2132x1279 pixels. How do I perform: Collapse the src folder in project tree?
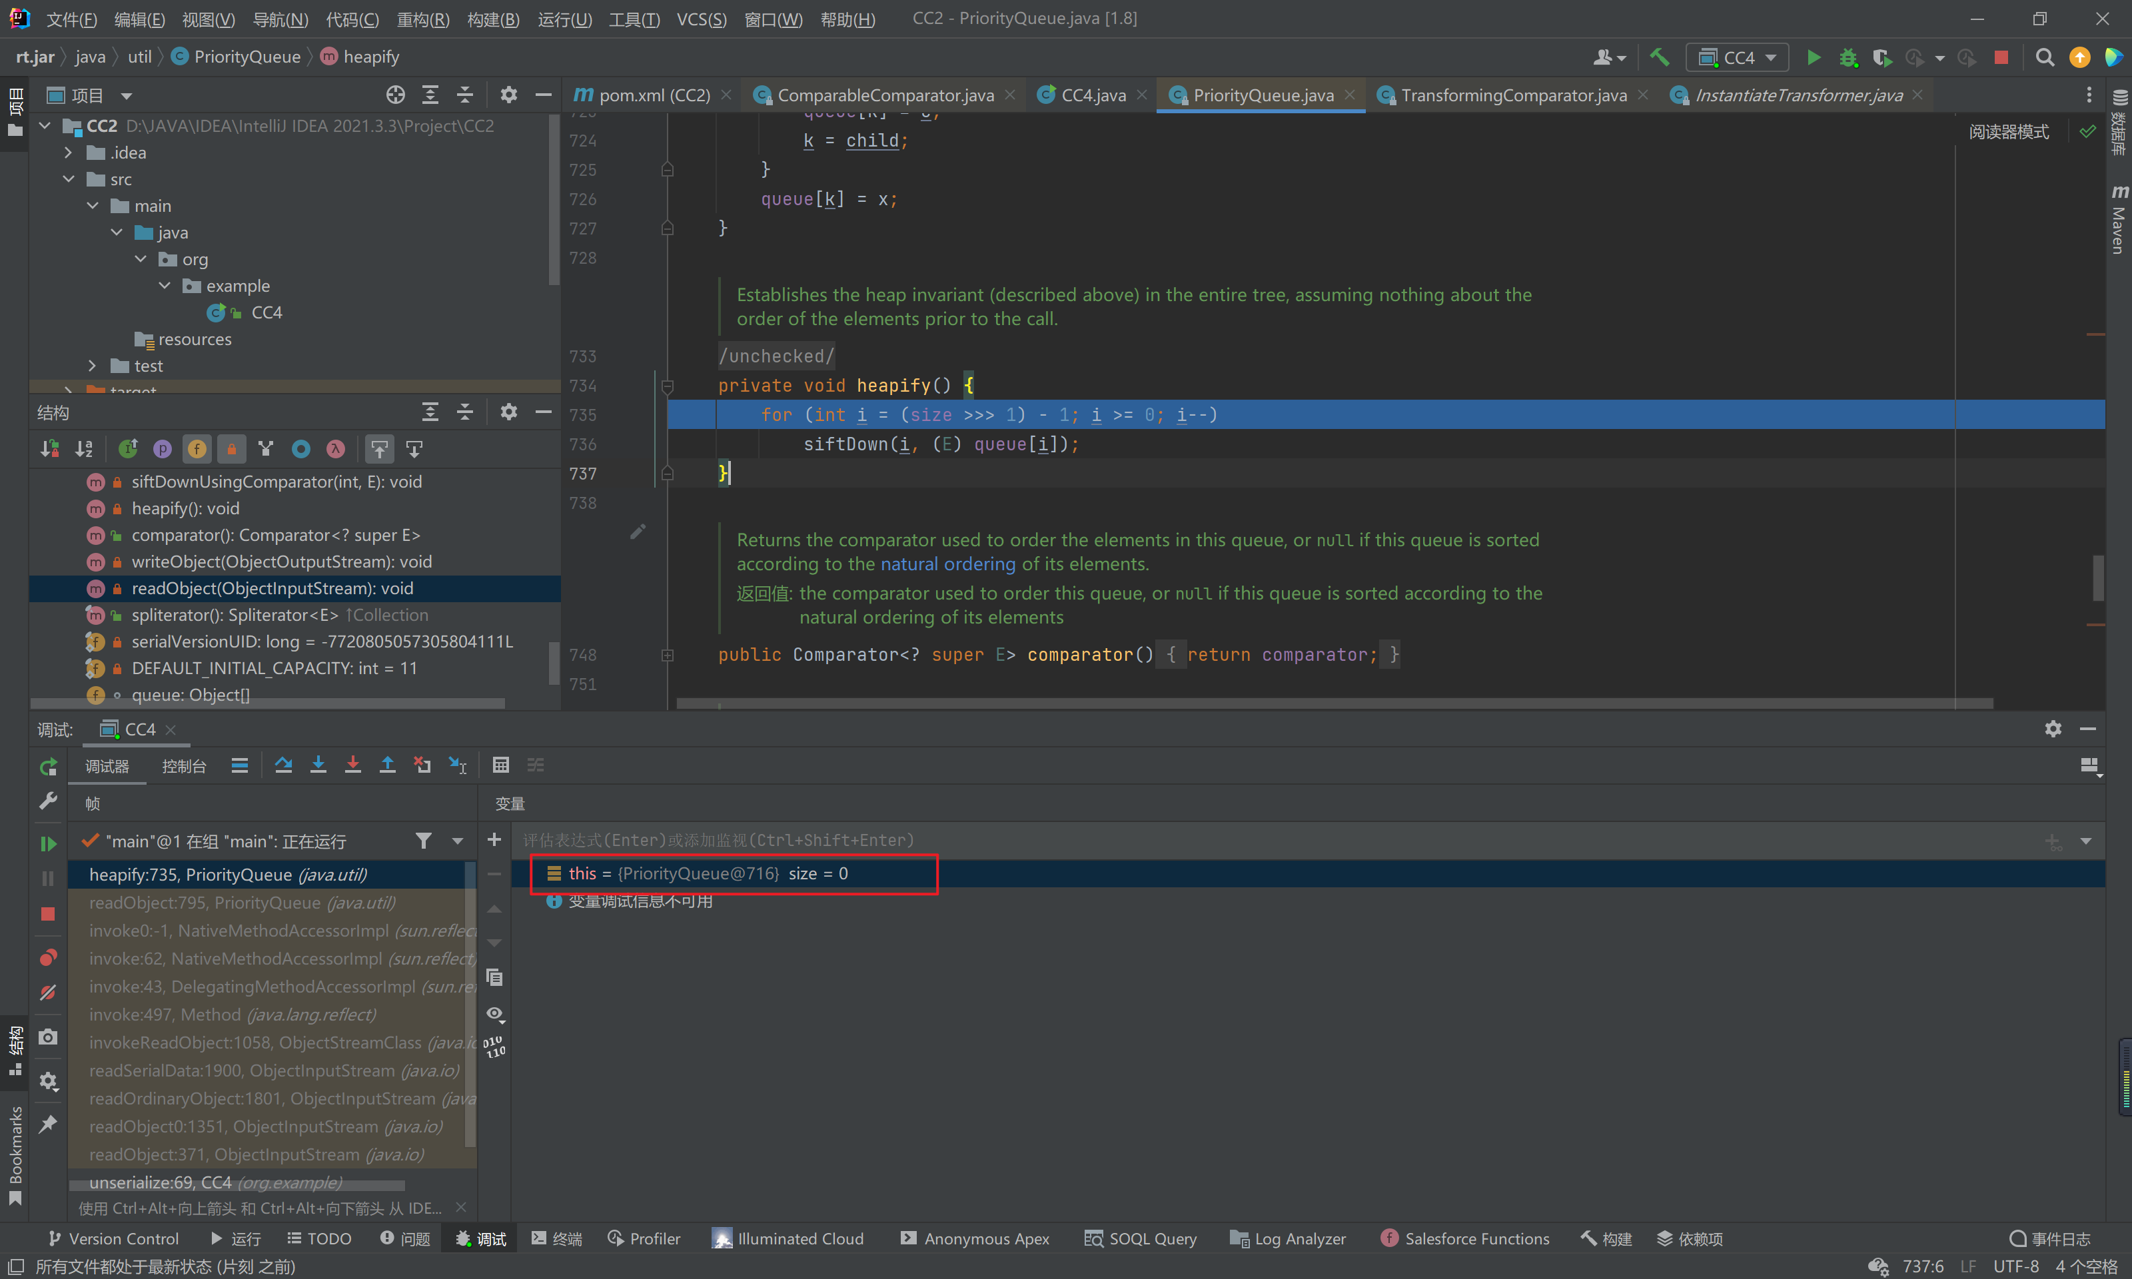tap(69, 179)
